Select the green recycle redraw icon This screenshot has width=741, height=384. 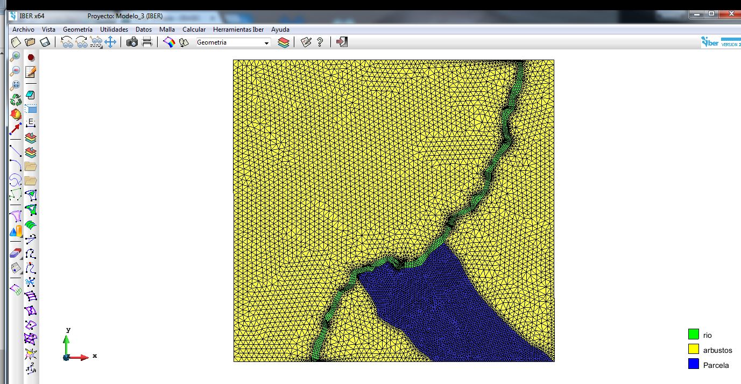[16, 99]
